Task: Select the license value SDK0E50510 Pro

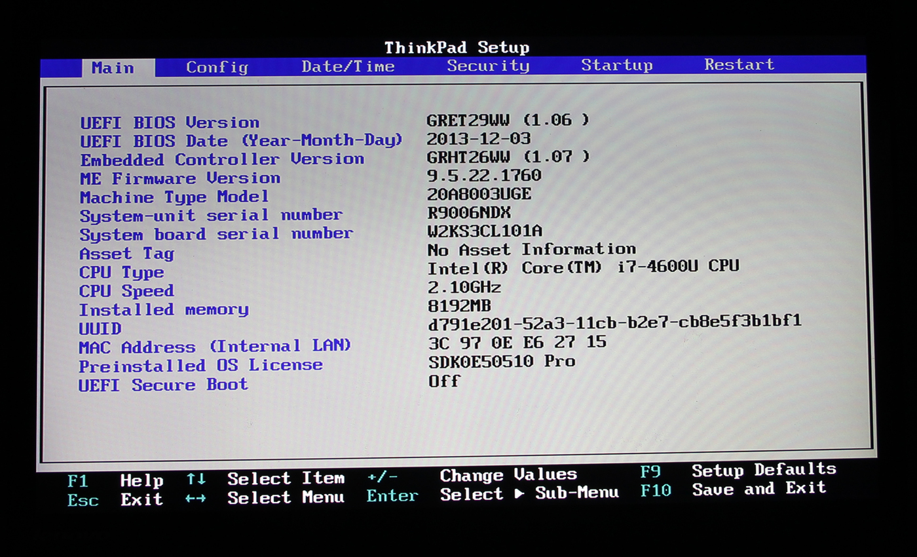Action: (x=502, y=361)
